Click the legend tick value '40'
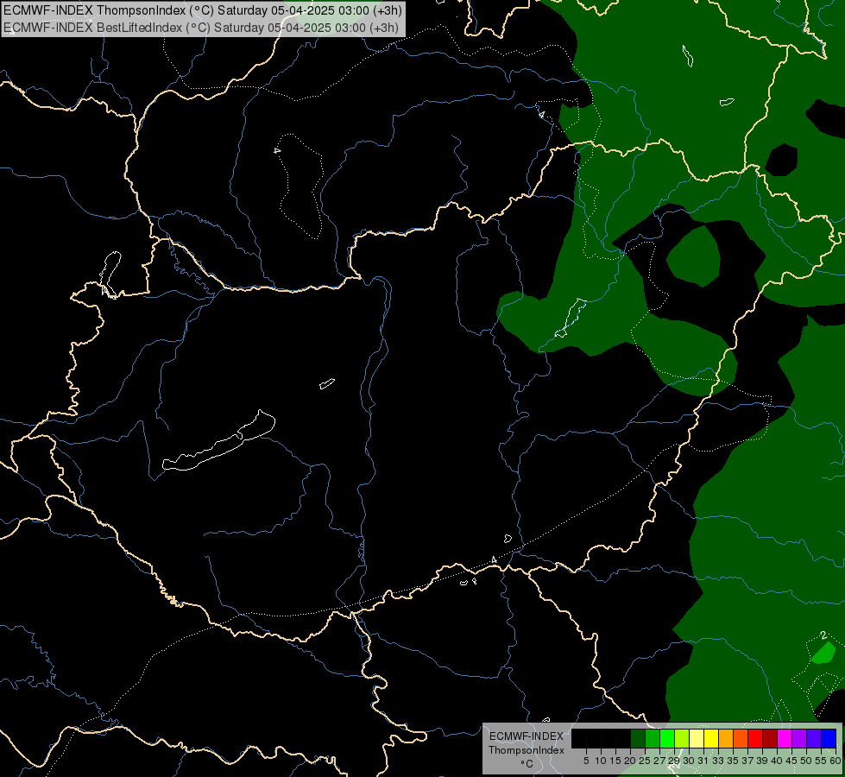The width and height of the screenshot is (845, 777). (x=777, y=761)
